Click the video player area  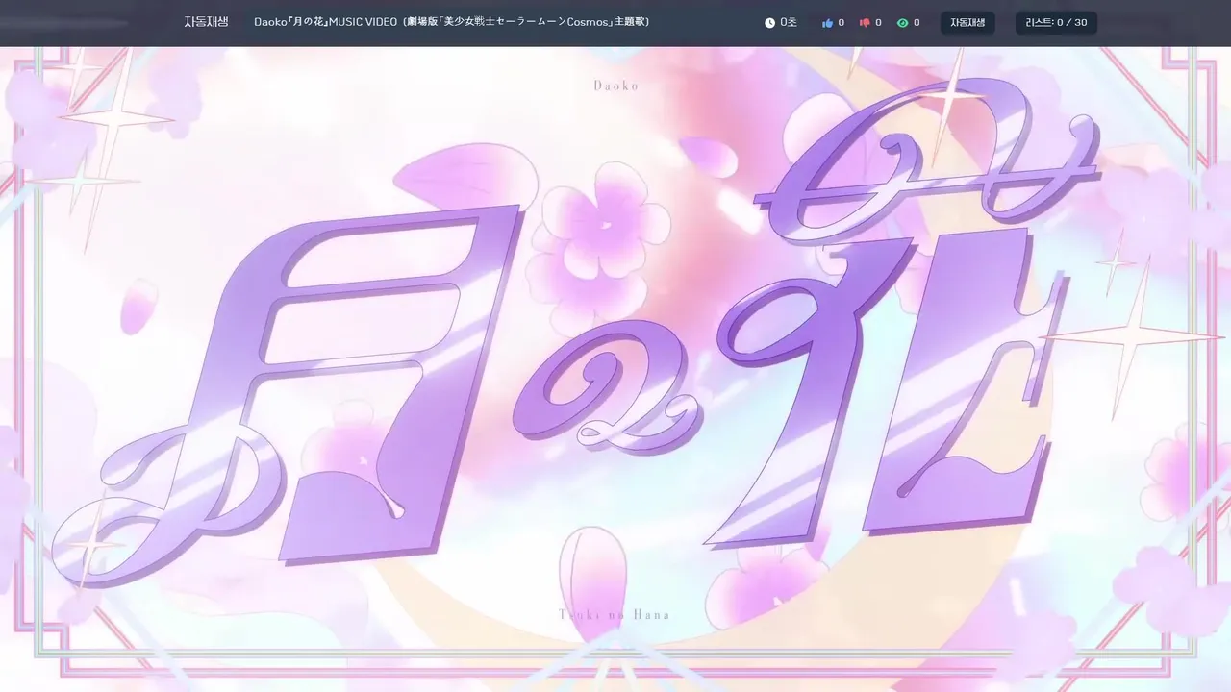pos(615,369)
